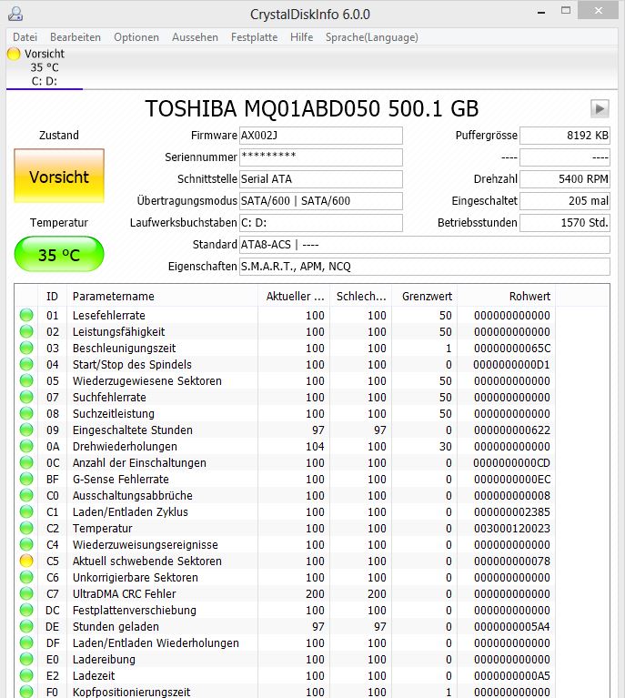Open the Datei menu

25,37
